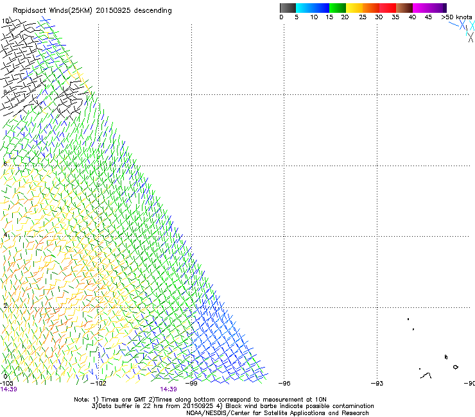
Task: Click the small diamond-shaped island outline at bottom right
Action: coord(455,367)
